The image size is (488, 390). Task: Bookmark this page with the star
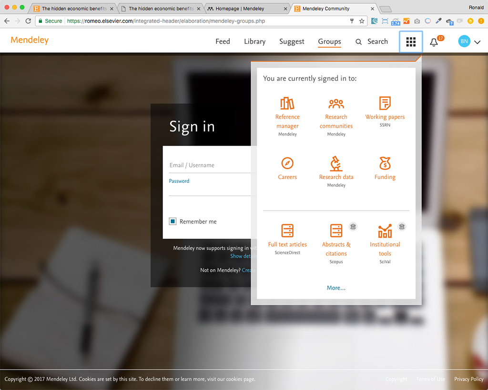pyautogui.click(x=362, y=21)
